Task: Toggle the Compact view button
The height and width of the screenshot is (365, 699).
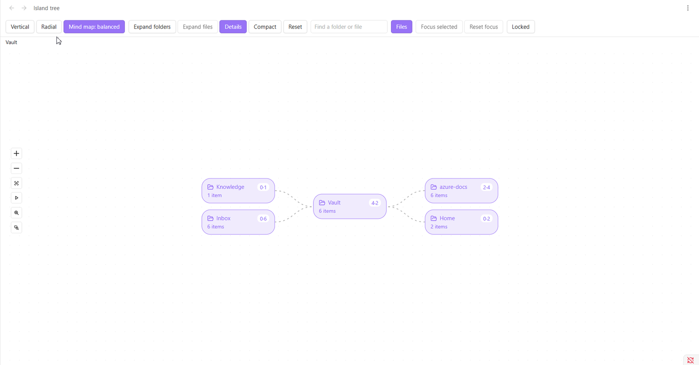Action: (265, 27)
